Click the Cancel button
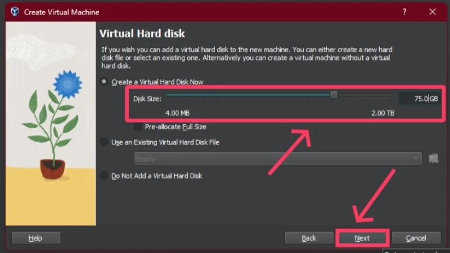 click(x=416, y=238)
